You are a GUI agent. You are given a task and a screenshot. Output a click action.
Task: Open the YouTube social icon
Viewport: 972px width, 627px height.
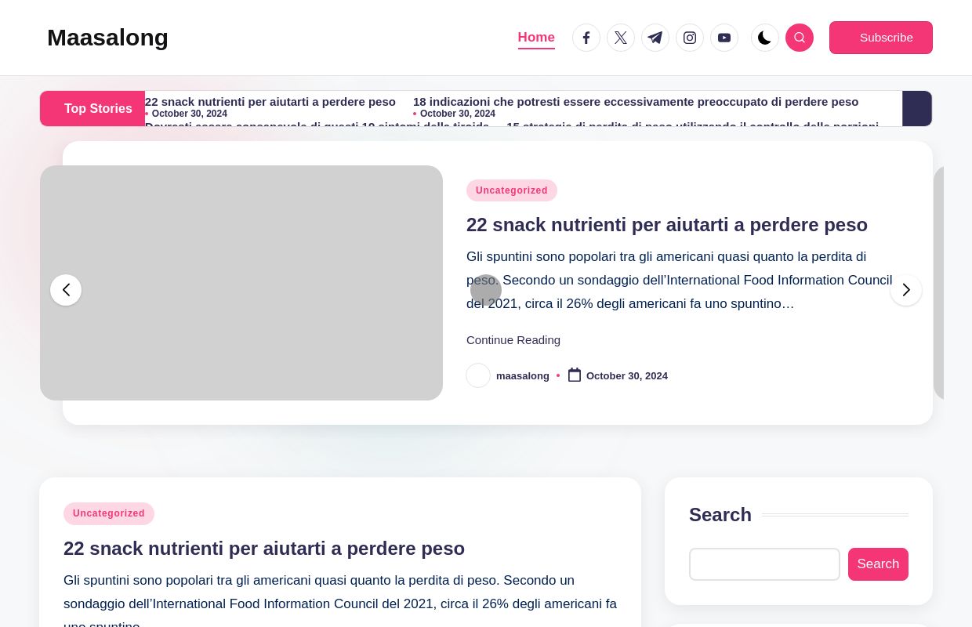724,38
